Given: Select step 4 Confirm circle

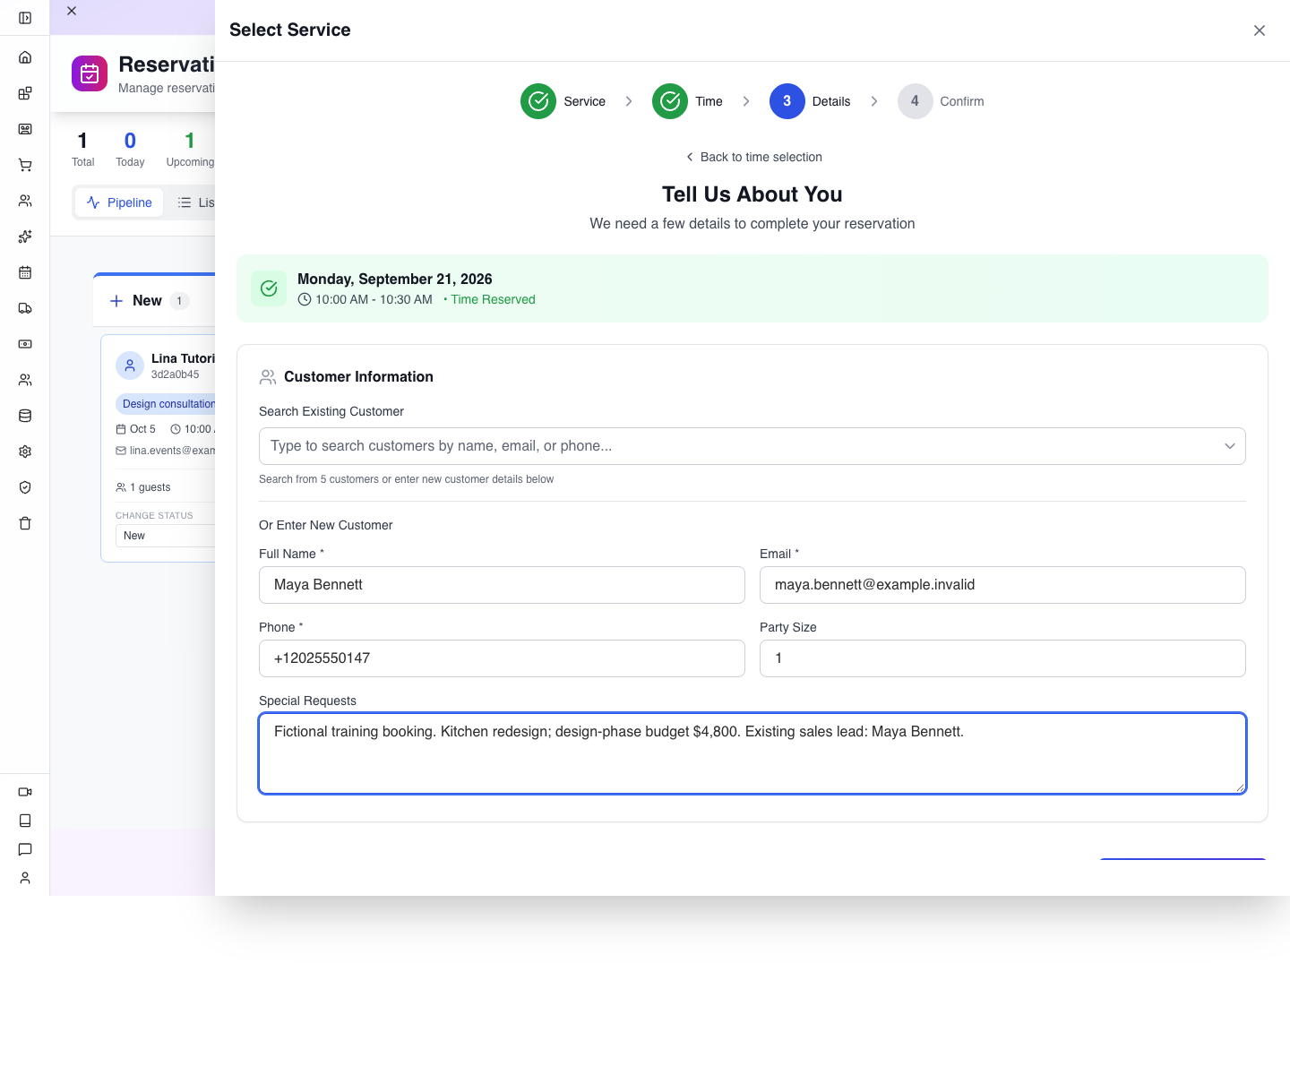Looking at the screenshot, I should (x=915, y=101).
